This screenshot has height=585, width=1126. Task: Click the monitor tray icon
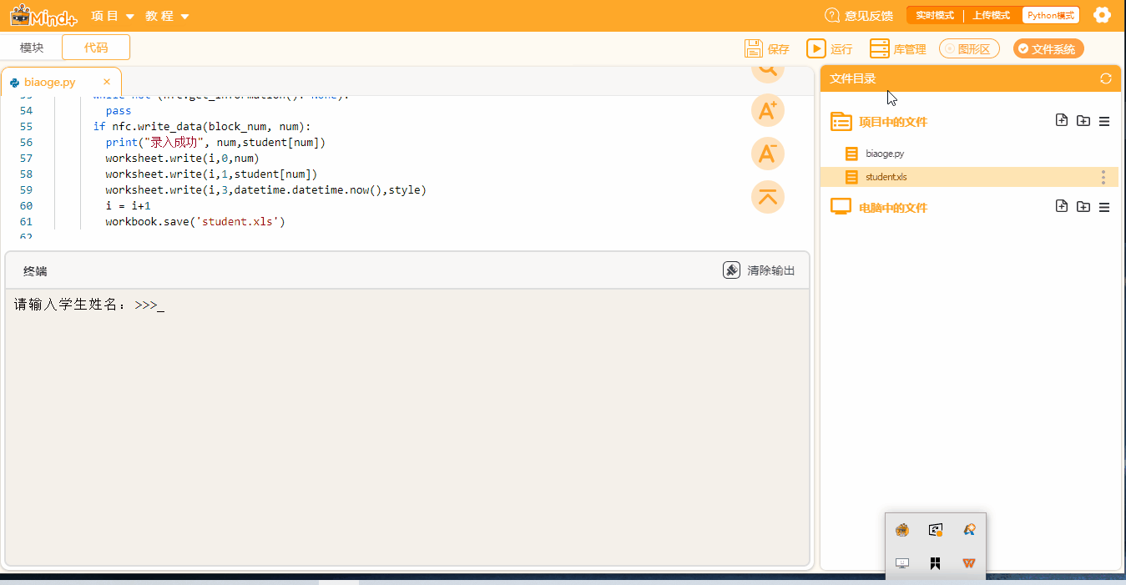click(901, 563)
